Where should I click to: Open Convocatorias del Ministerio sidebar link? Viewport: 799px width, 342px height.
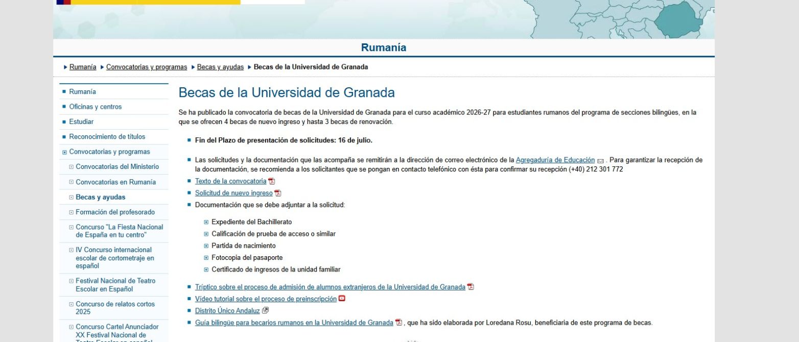click(118, 167)
